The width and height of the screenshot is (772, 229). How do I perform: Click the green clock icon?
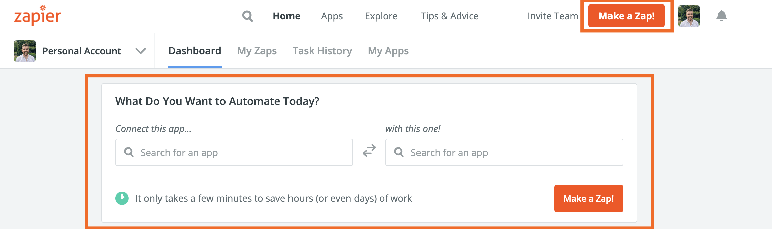[122, 198]
